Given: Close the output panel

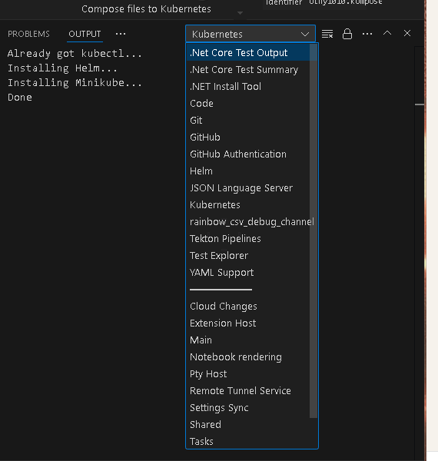Looking at the screenshot, I should [407, 33].
